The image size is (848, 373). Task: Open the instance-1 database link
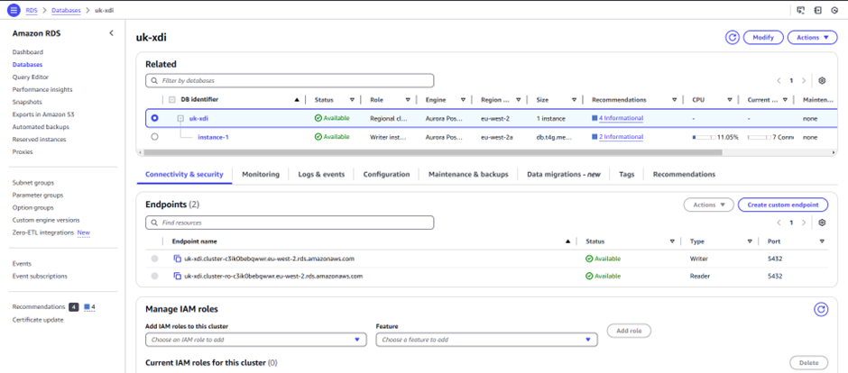point(213,137)
